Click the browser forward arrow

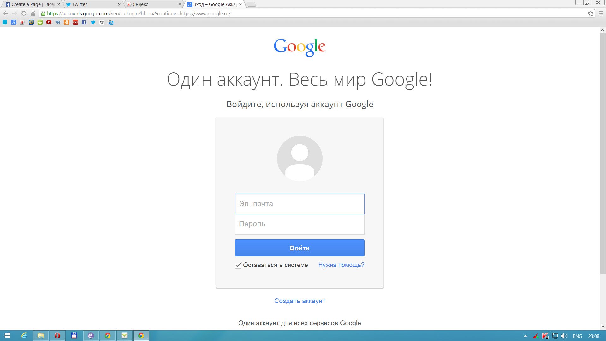[x=15, y=14]
